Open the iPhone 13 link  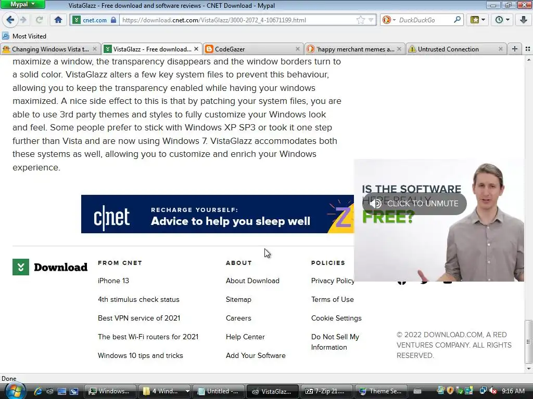pyautogui.click(x=113, y=281)
